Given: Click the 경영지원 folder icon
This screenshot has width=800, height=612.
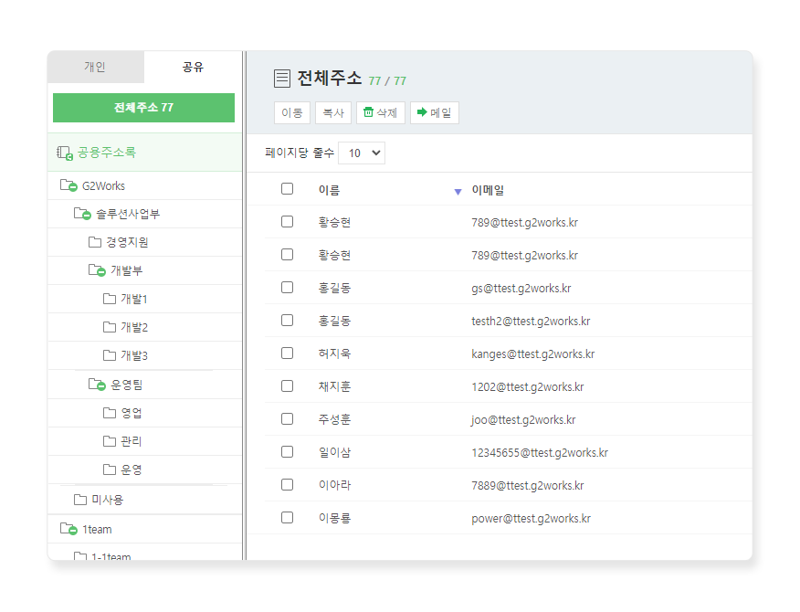Looking at the screenshot, I should (x=94, y=242).
